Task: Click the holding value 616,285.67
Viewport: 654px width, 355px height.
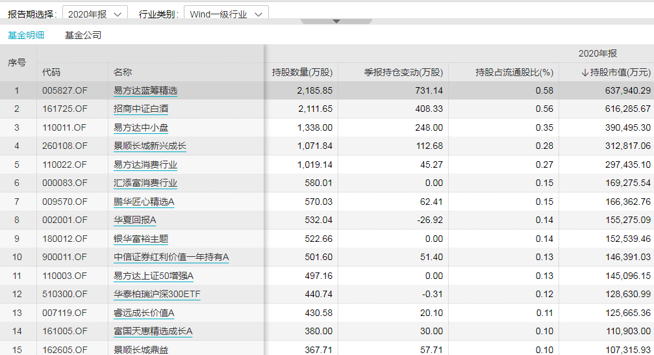Action: (x=628, y=109)
